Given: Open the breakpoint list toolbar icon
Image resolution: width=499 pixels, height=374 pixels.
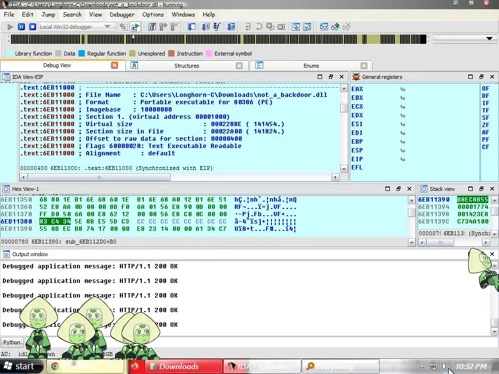Looking at the screenshot, I should (x=152, y=27).
